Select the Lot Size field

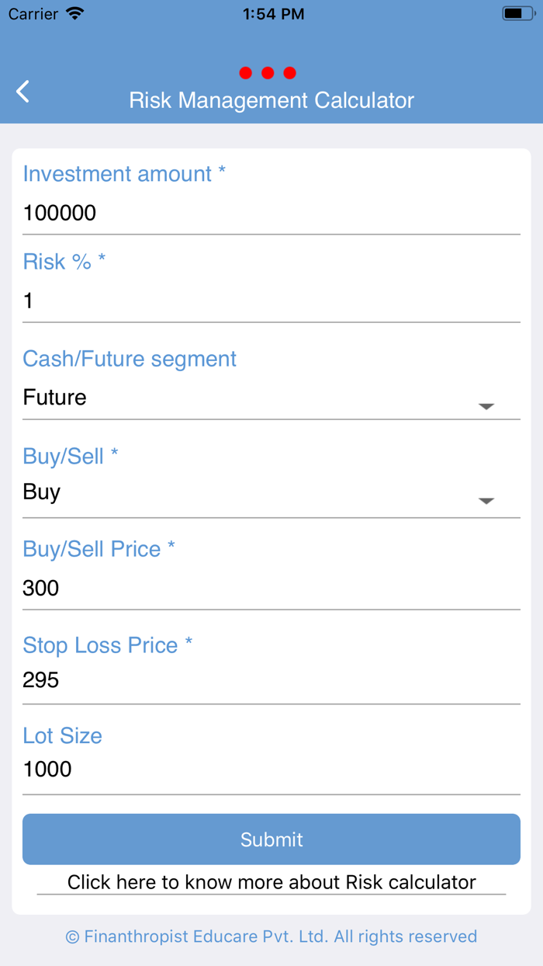271,770
